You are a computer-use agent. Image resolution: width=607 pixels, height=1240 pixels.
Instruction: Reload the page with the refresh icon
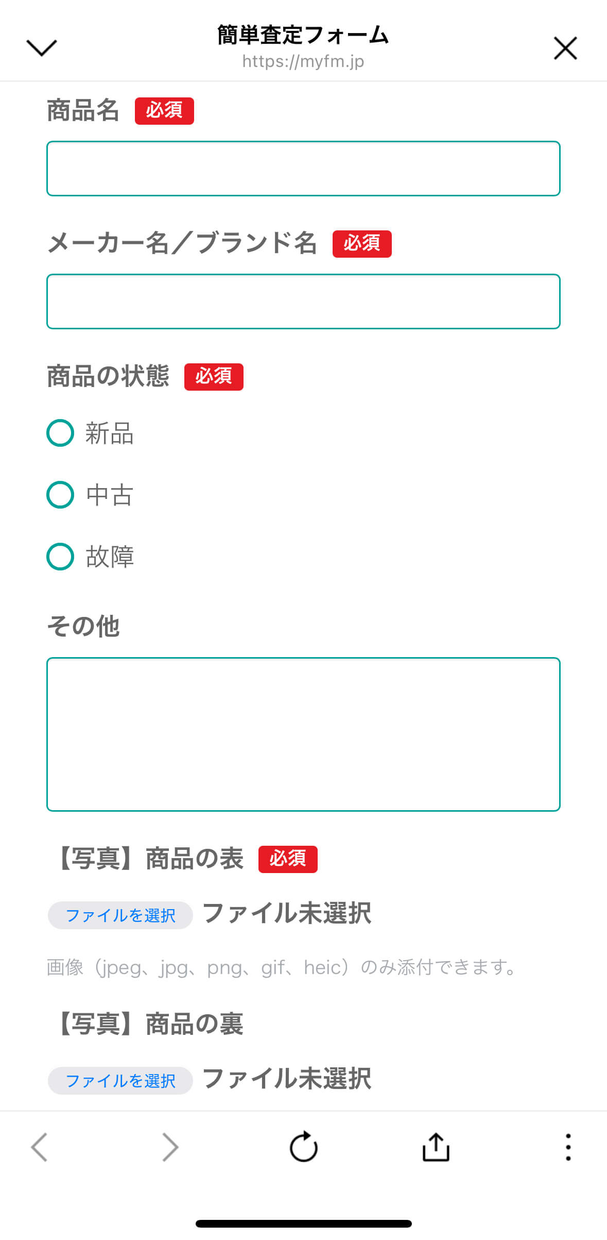303,1147
